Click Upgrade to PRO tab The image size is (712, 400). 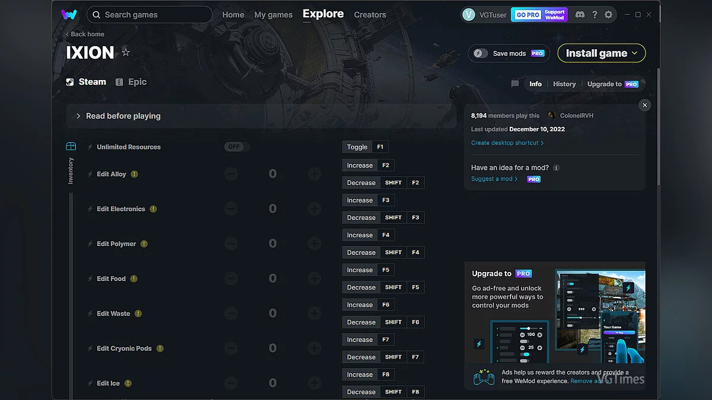tap(613, 84)
